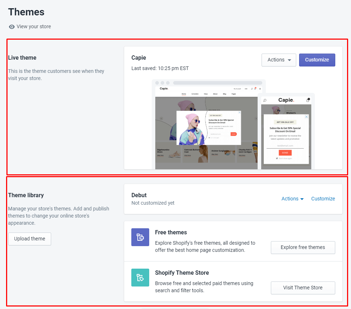The width and height of the screenshot is (351, 309).
Task: Select Collection menu item in desktop preview
Action: [x=195, y=94]
